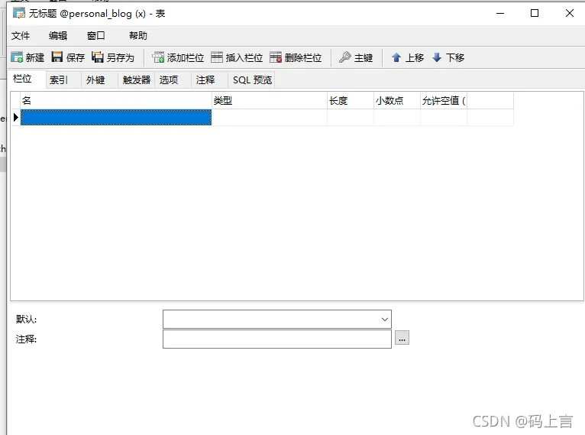
Task: Open the 文件 menu
Action: (21, 35)
